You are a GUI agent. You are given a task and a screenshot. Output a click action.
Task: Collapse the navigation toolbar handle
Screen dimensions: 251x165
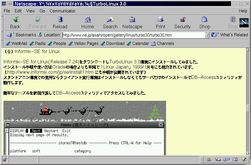pyautogui.click(x=2, y=23)
